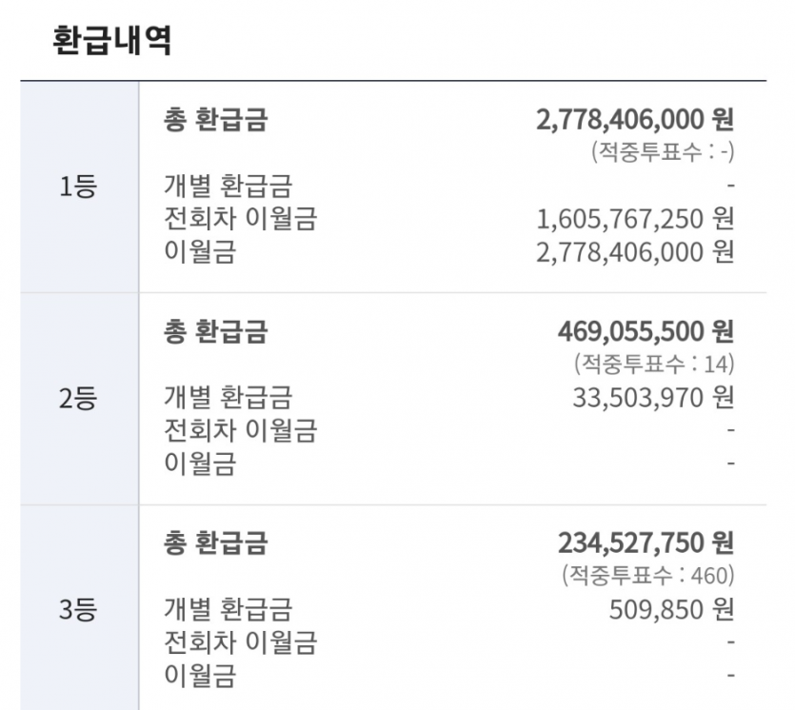795x710 pixels.
Task: Click 3등 individual refund 509,850 원
Action: tap(671, 610)
